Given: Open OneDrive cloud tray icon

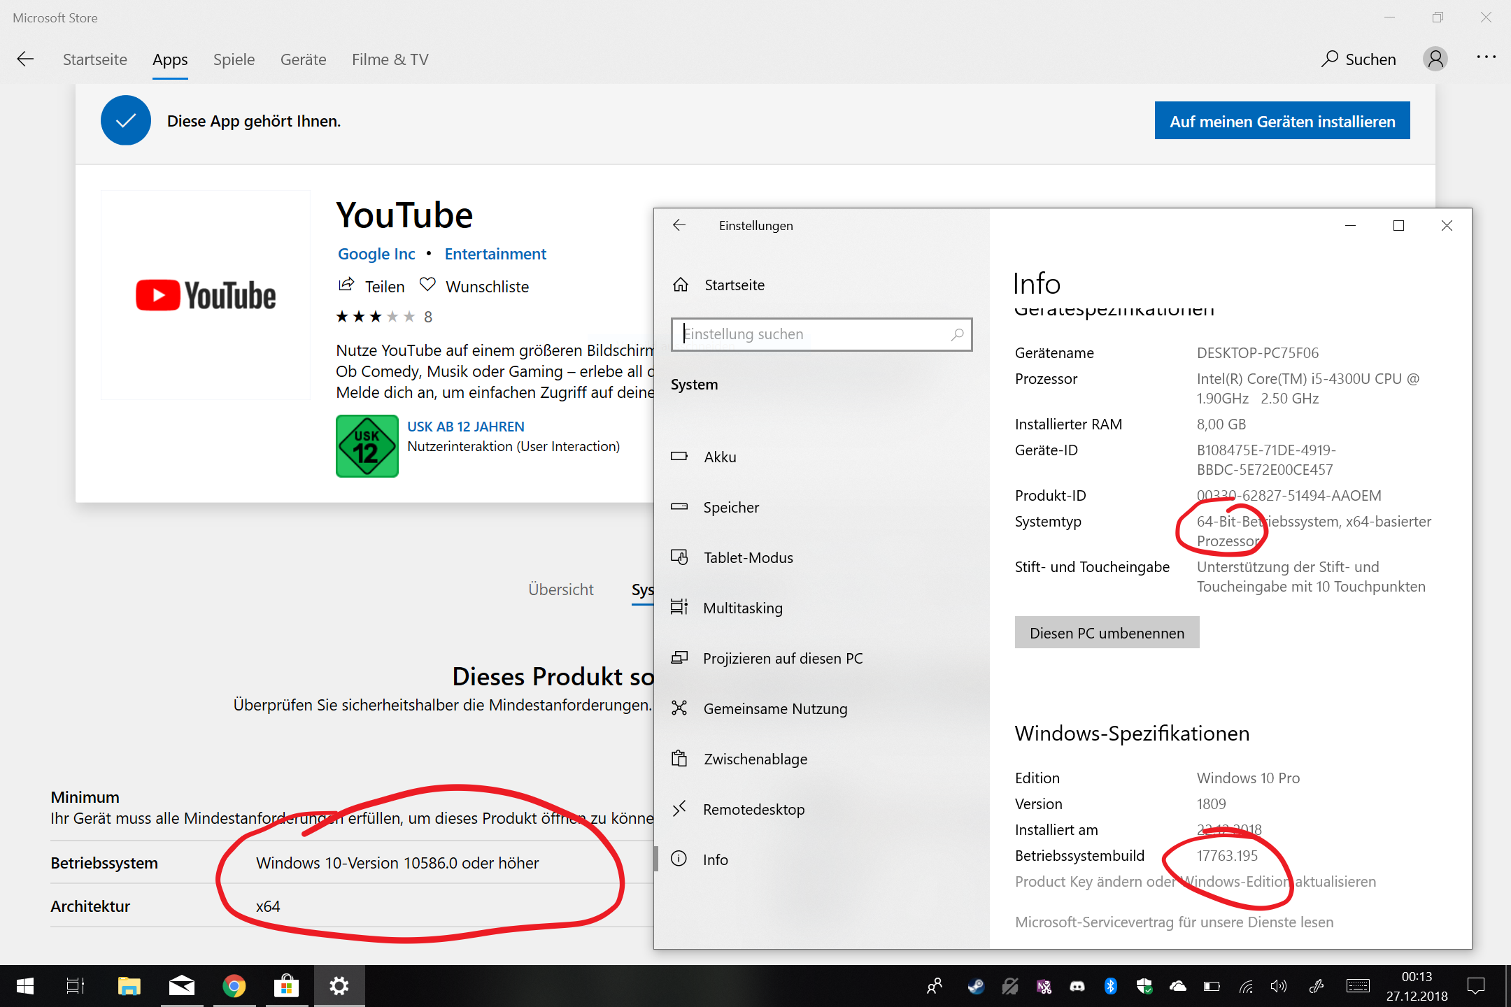Looking at the screenshot, I should pyautogui.click(x=1178, y=986).
